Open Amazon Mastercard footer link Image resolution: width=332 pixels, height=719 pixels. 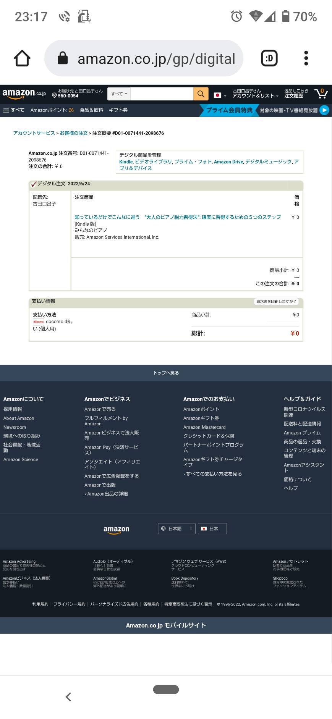(204, 427)
